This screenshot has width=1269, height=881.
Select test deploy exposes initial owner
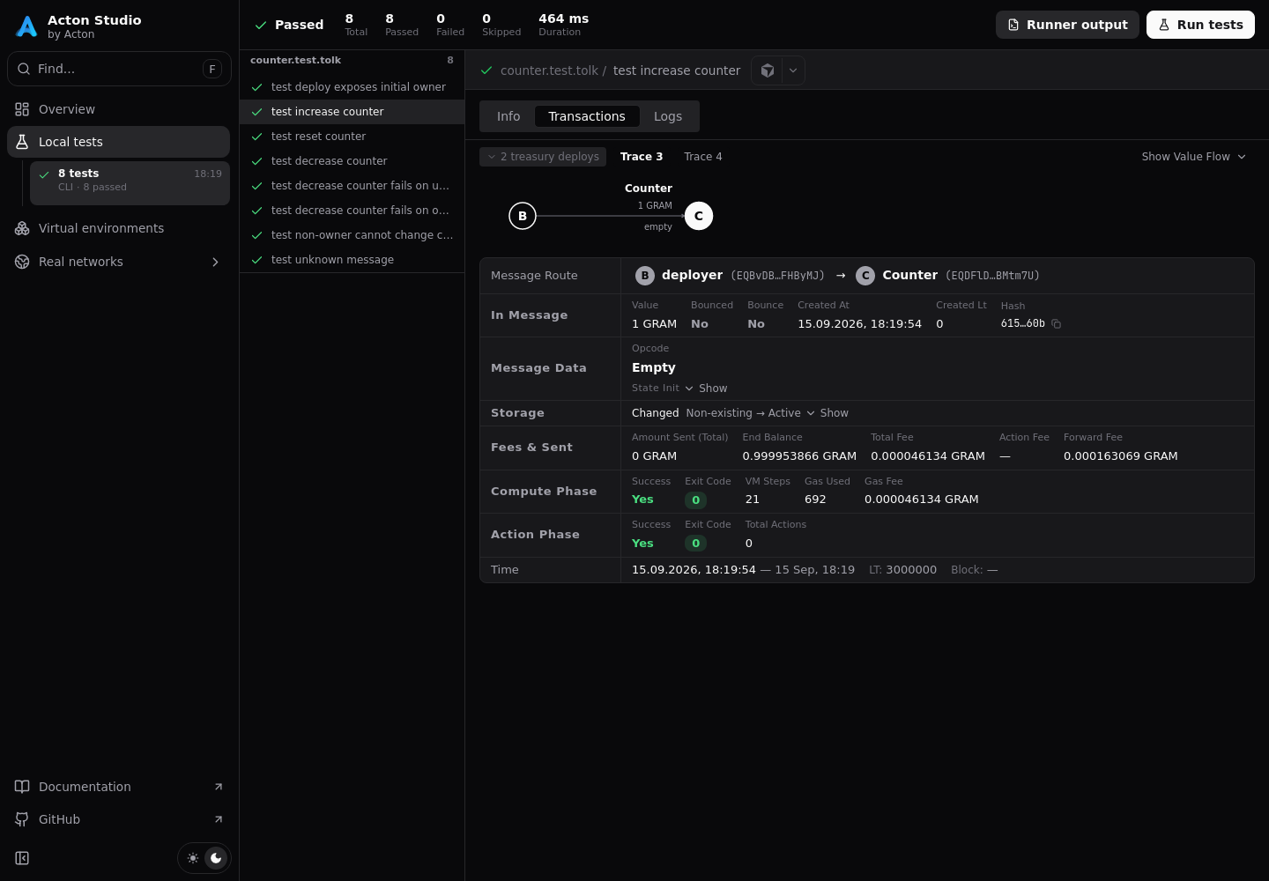tap(352, 87)
